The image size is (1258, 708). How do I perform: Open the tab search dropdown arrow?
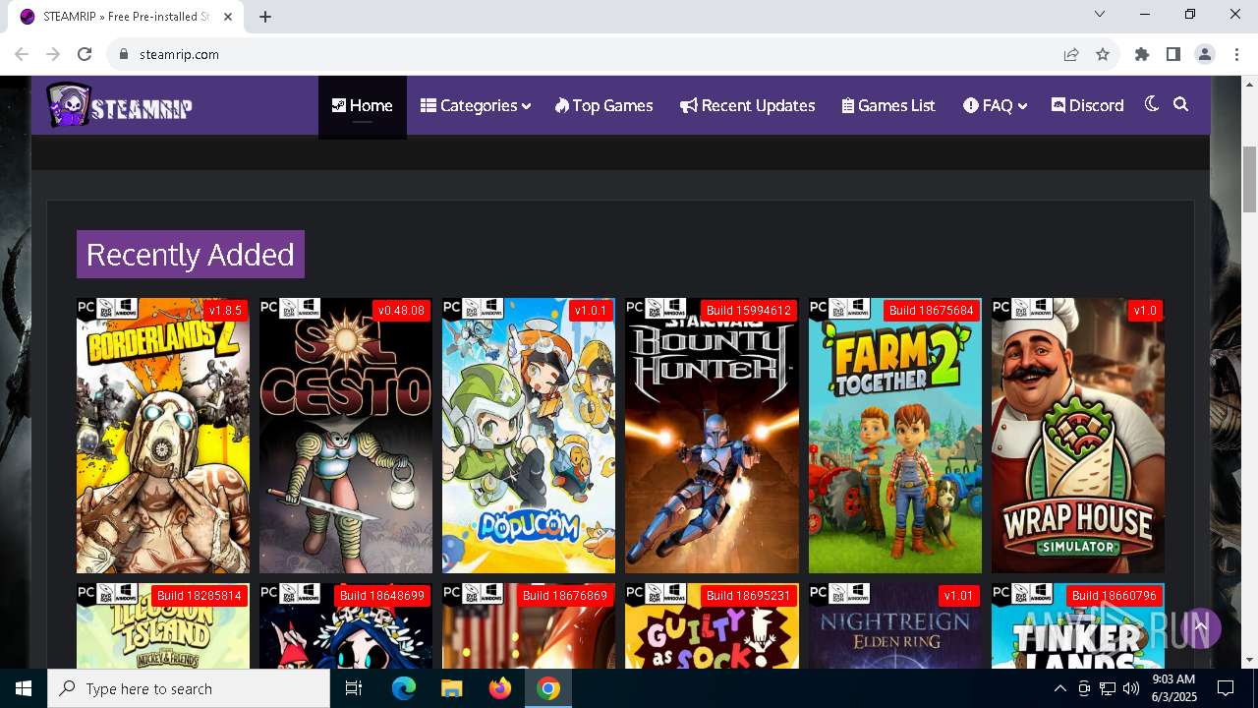[1100, 14]
